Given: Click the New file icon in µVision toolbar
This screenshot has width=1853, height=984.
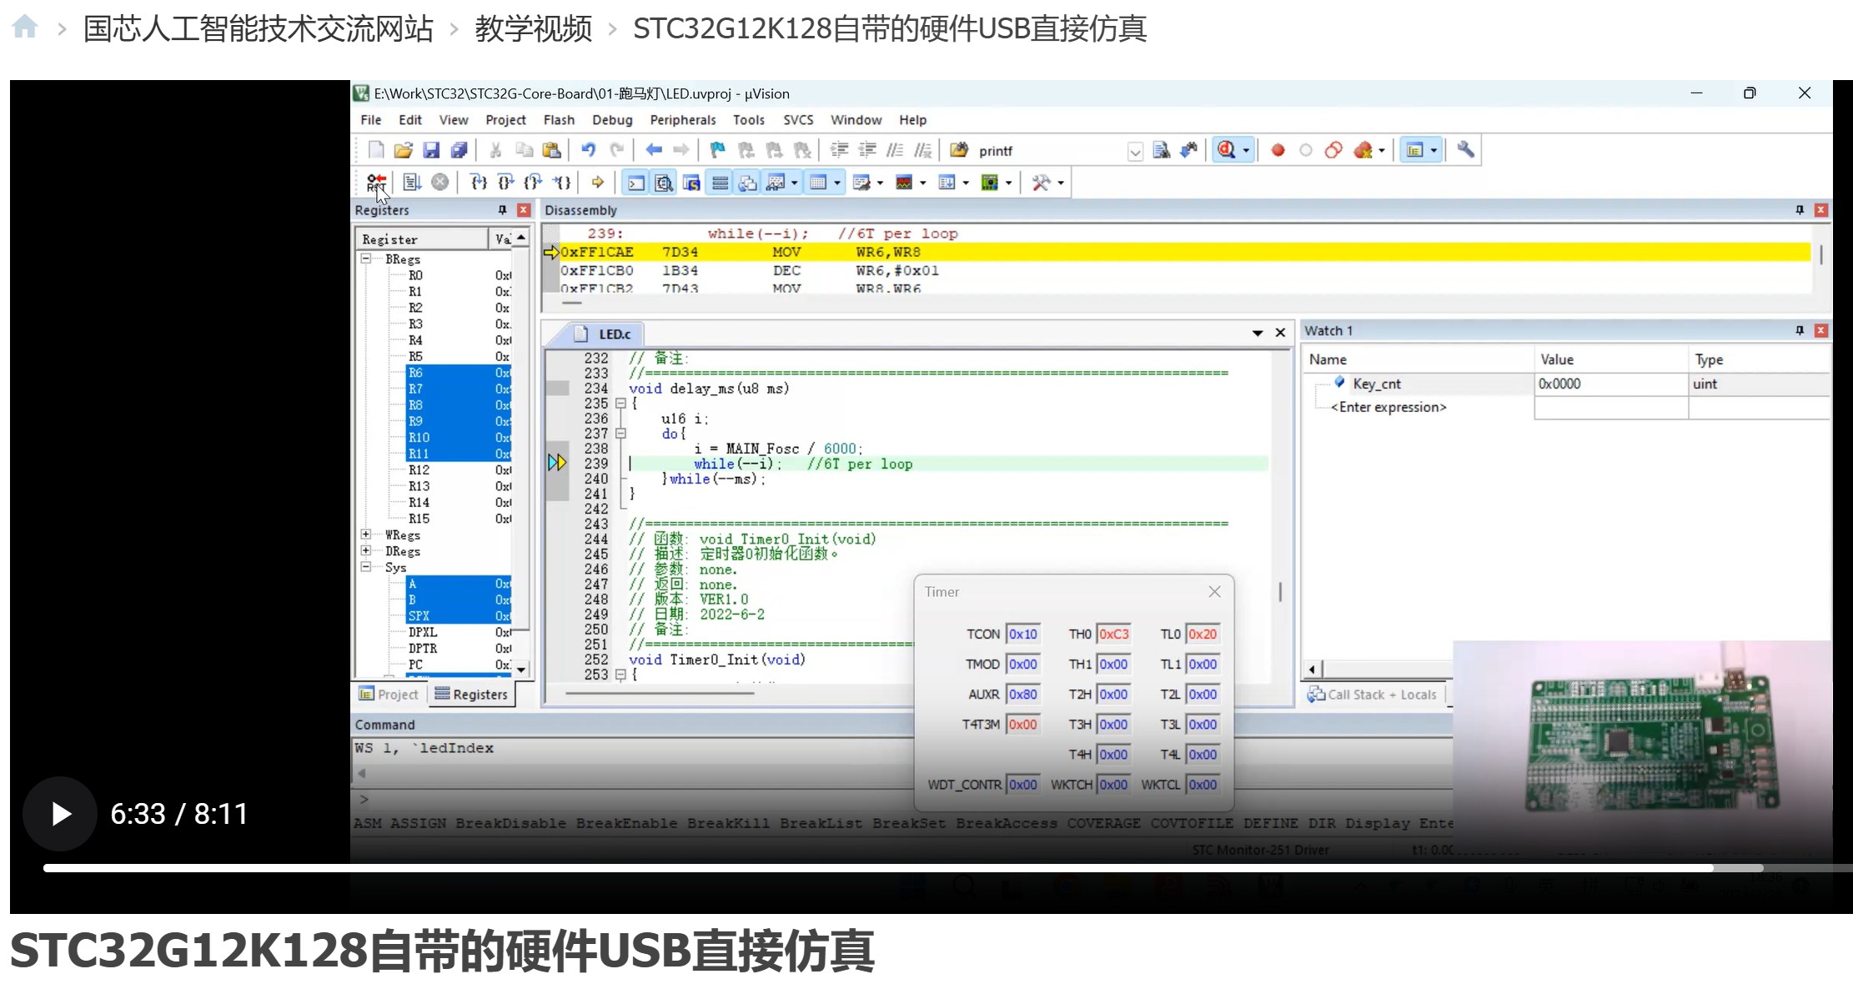Looking at the screenshot, I should 376,150.
